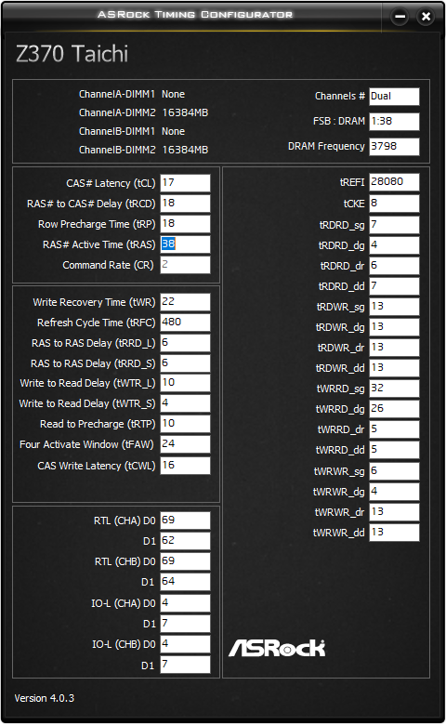Screen dimensions: 446x725
Task: Click the Refresh Cycle Time (tRFC) field
Action: (x=185, y=323)
